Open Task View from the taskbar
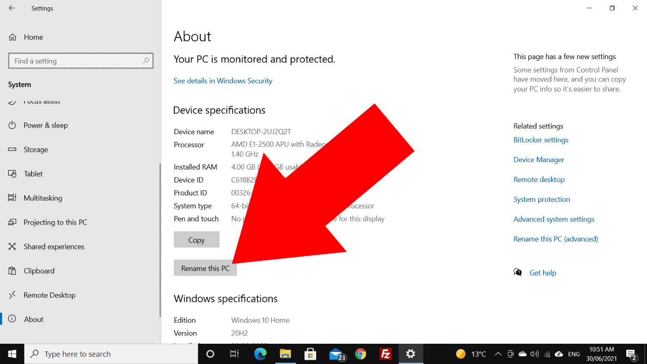The height and width of the screenshot is (364, 647). pos(234,354)
